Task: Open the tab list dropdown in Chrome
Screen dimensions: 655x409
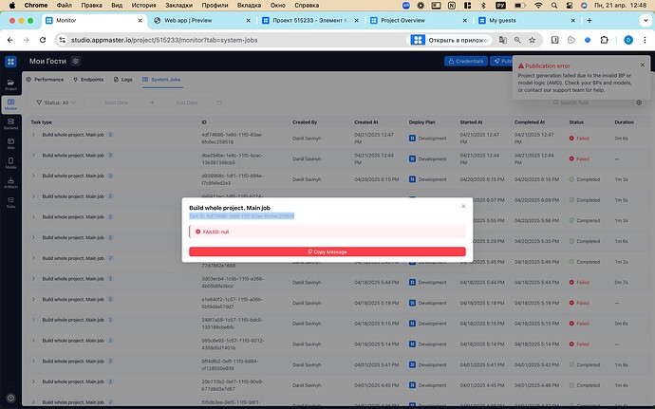Action: tap(646, 20)
